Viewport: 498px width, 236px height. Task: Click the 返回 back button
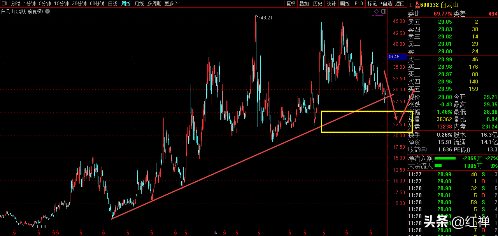coord(400,3)
